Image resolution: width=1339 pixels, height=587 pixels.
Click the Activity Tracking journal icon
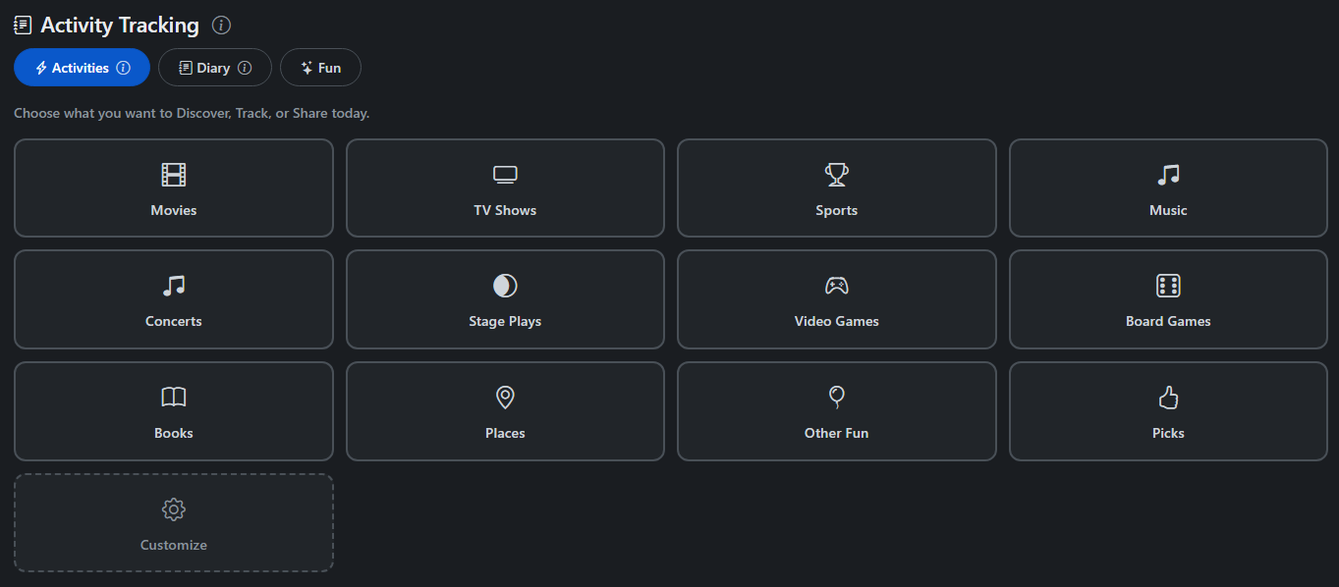point(22,24)
